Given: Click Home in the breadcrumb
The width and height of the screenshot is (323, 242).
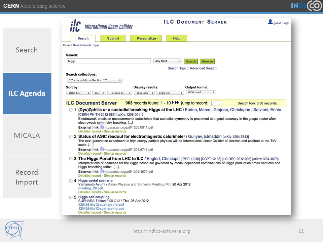Looking at the screenshot, I should 66,45.
